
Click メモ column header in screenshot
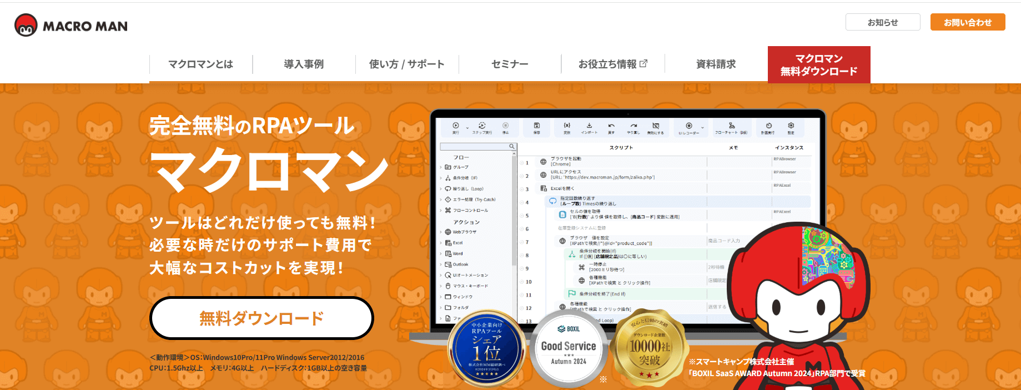(733, 148)
